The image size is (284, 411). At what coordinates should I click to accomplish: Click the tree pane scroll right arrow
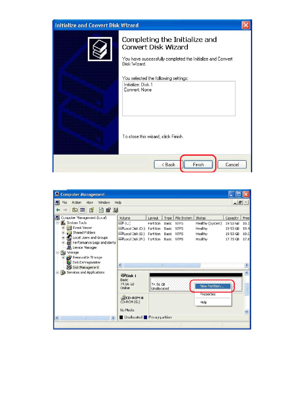[113, 318]
